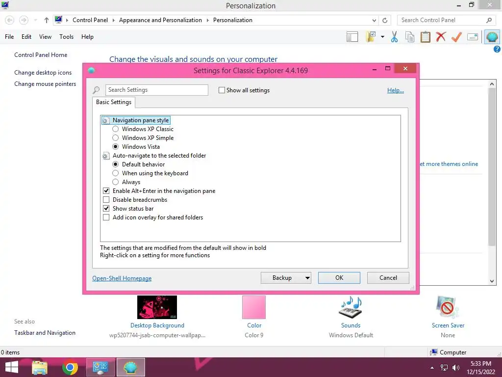Click OK in Classic Explorer settings
The width and height of the screenshot is (502, 377).
coord(339,278)
